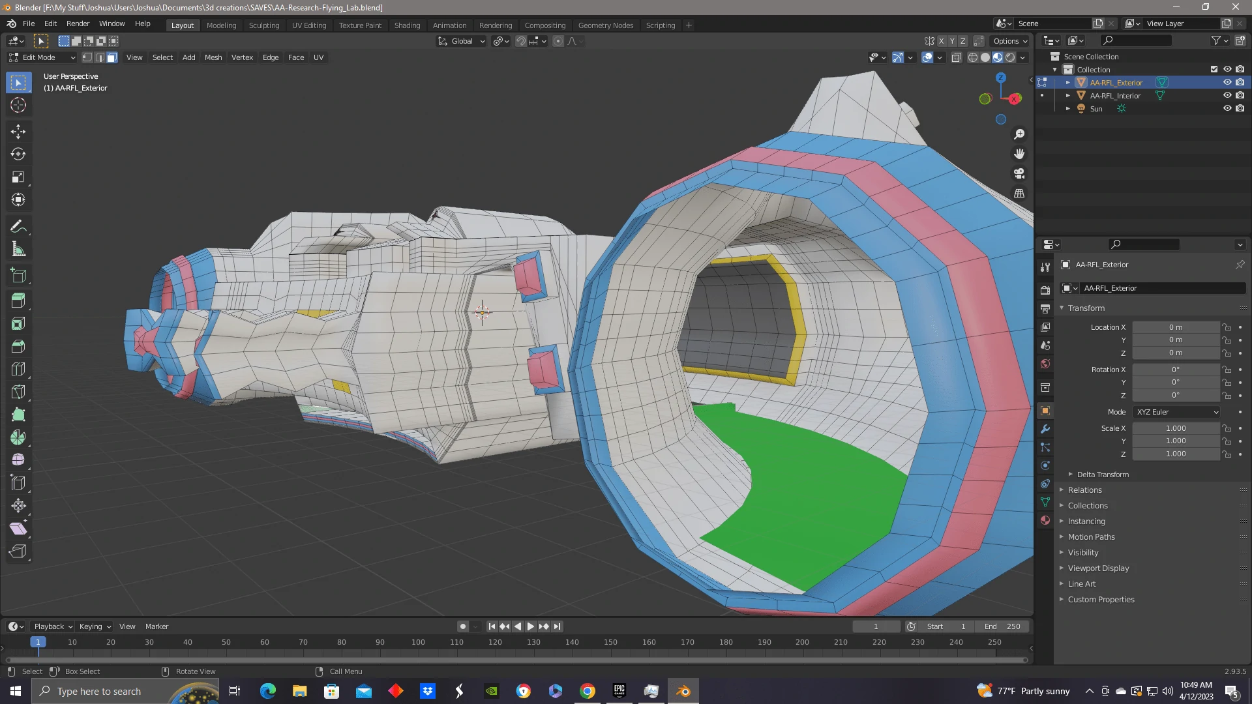Click the Options button in header
1252x704 pixels.
pyautogui.click(x=1009, y=41)
